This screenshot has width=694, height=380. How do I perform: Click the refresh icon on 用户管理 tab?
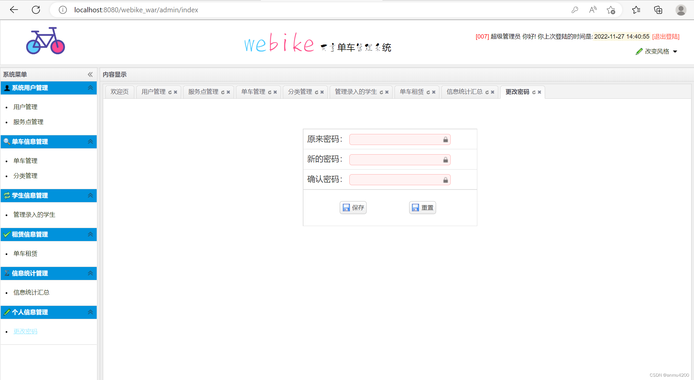(170, 92)
